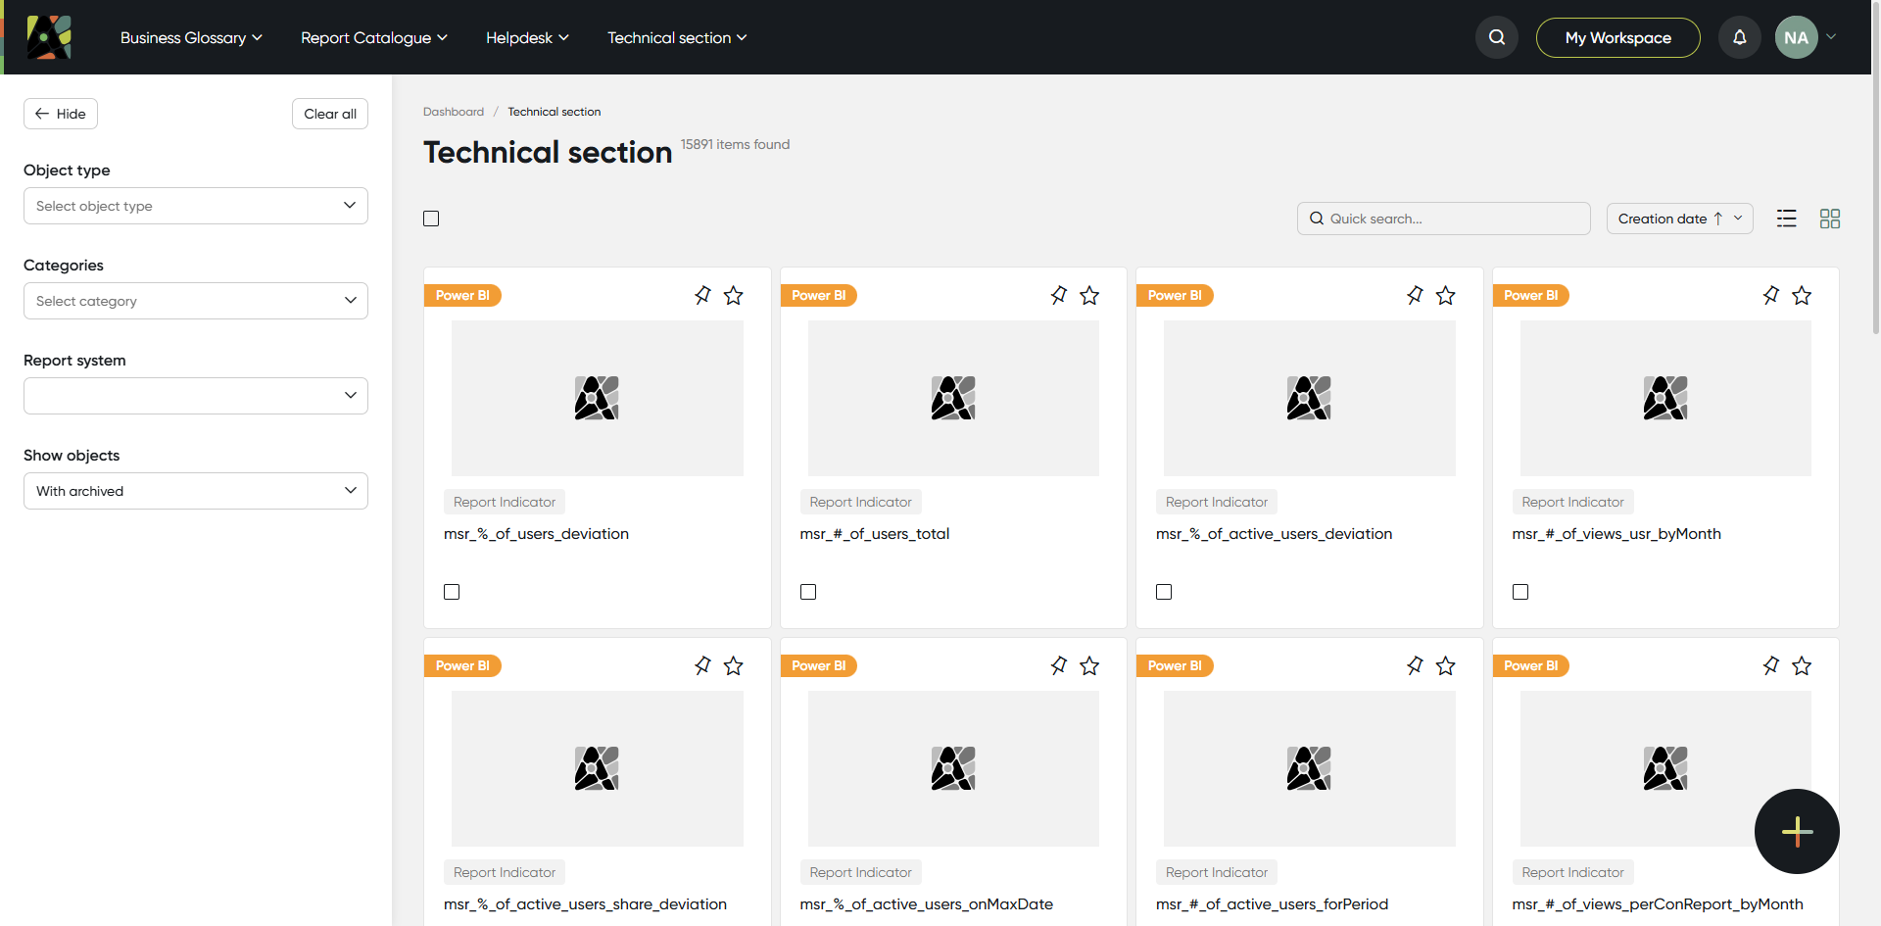The width and height of the screenshot is (1881, 926).
Task: Click the Quick search input field
Action: pos(1443,219)
